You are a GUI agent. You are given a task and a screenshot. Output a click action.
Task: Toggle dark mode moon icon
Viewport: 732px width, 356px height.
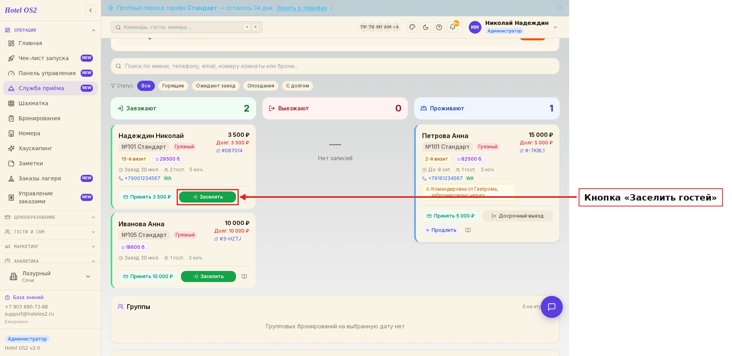tap(426, 27)
